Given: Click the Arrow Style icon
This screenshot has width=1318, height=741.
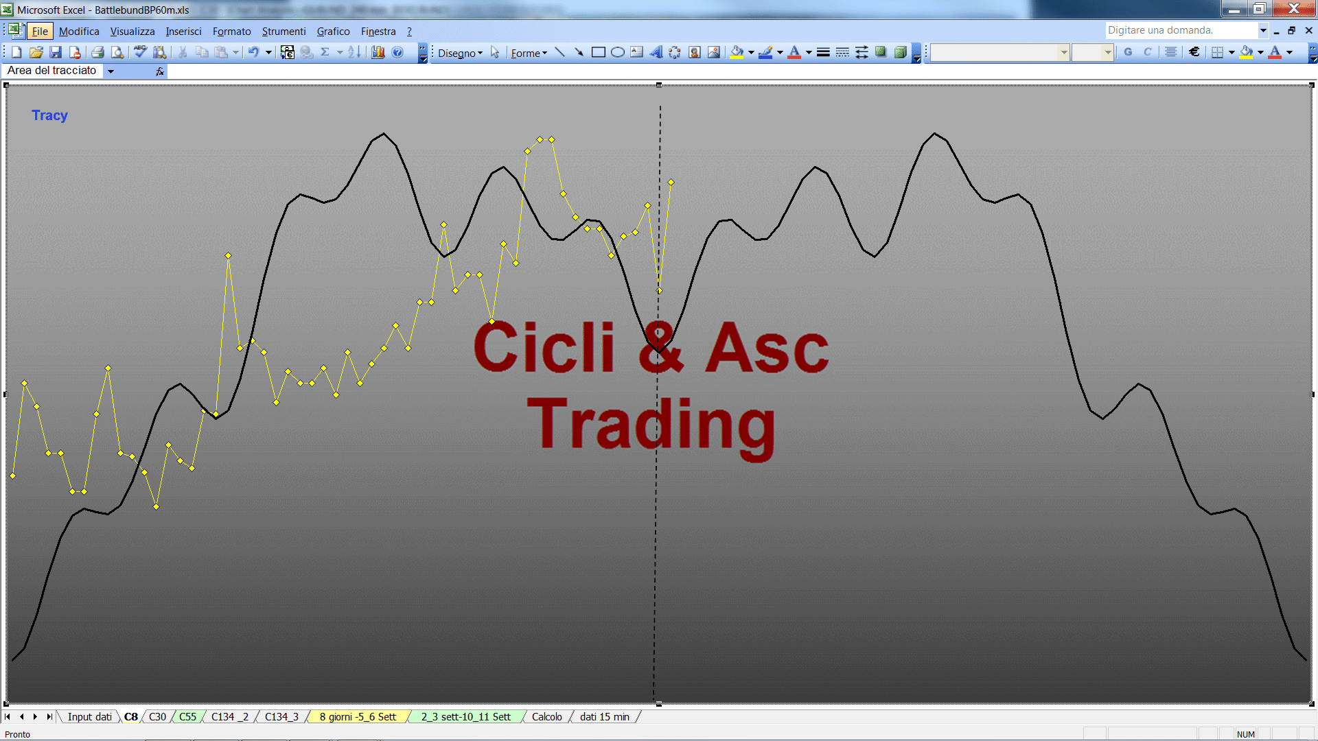Looking at the screenshot, I should 862,52.
